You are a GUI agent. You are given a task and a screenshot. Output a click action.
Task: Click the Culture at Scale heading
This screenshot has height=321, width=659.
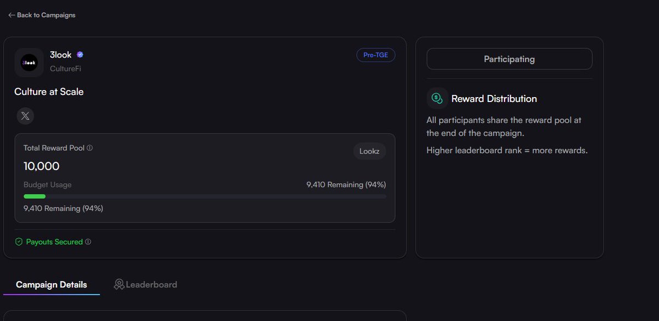click(x=49, y=92)
